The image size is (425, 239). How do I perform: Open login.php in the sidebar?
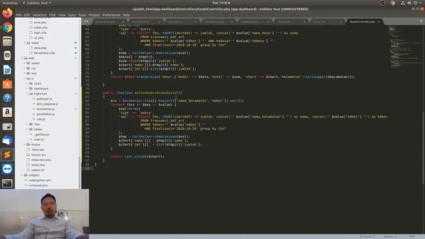pos(40,33)
